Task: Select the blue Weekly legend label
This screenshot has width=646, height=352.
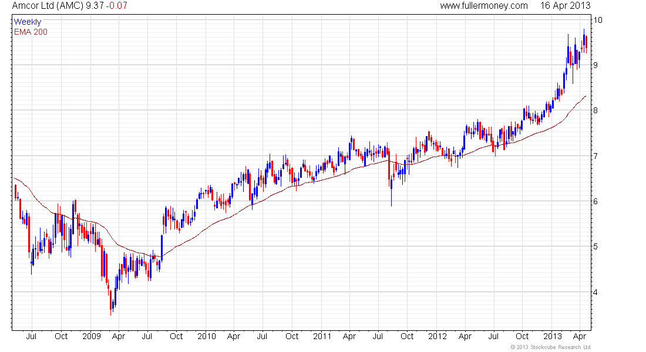Action: pyautogui.click(x=28, y=22)
